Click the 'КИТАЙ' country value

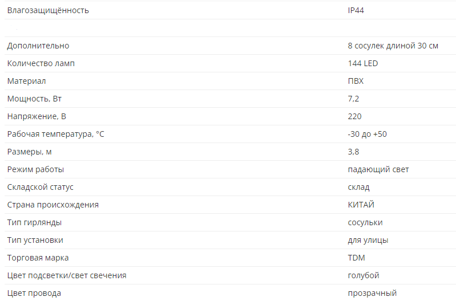(x=361, y=205)
